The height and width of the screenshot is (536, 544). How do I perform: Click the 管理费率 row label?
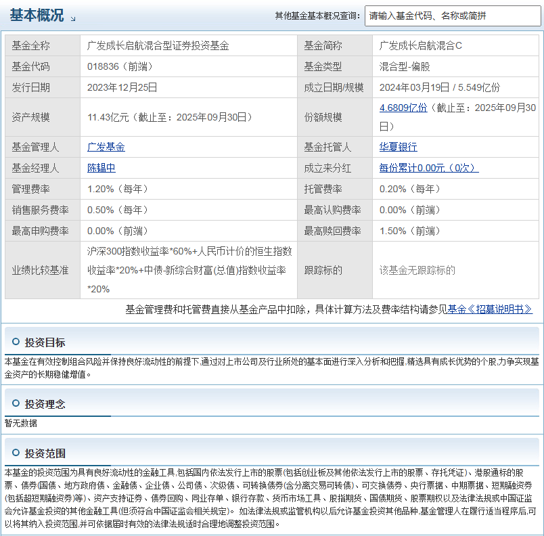pyautogui.click(x=31, y=189)
